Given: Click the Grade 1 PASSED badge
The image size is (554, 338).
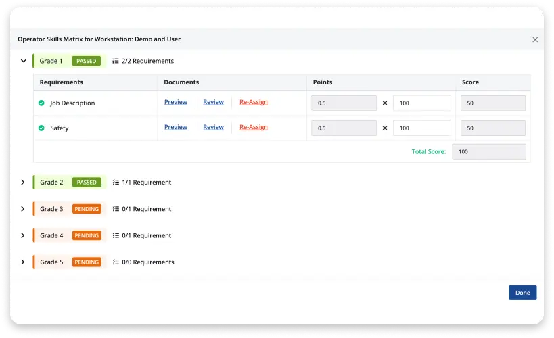Looking at the screenshot, I should pyautogui.click(x=87, y=61).
